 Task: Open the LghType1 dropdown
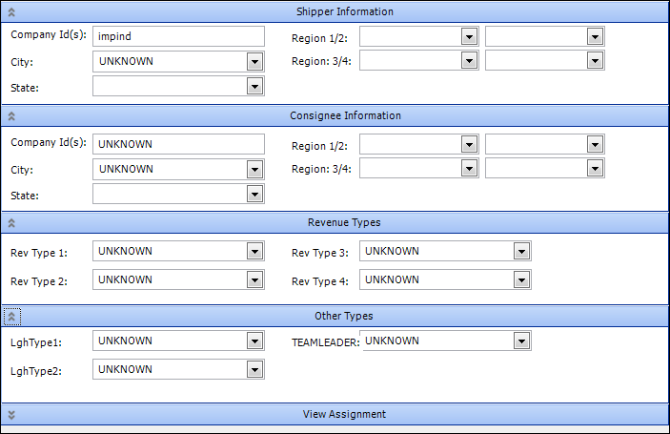(x=254, y=341)
